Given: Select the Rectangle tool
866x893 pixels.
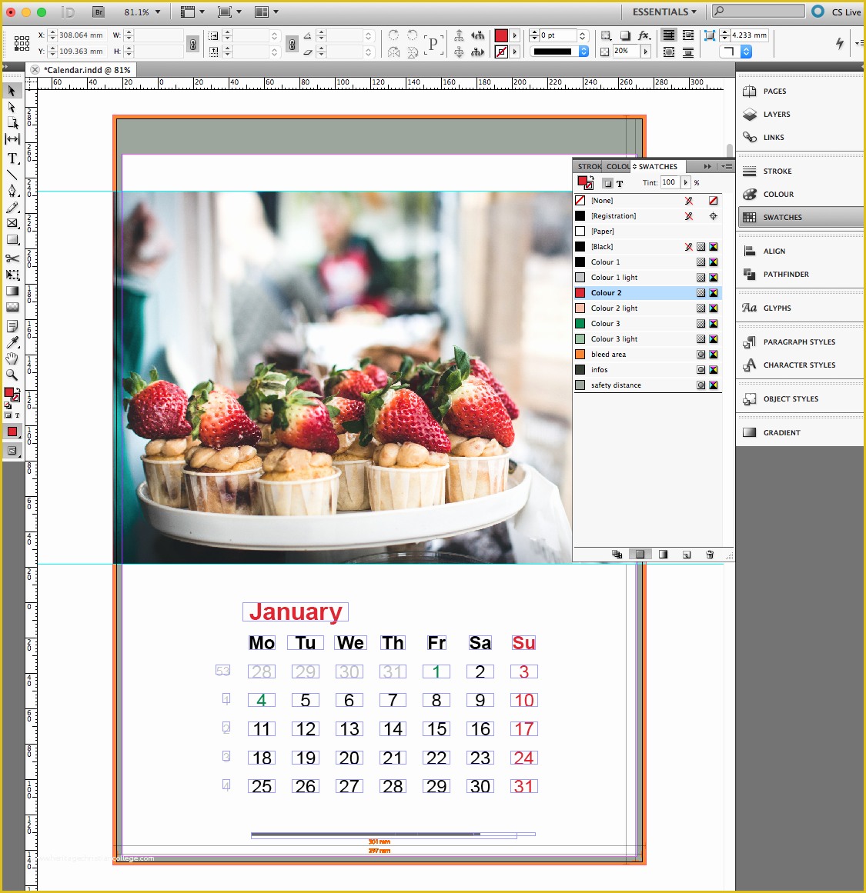Looking at the screenshot, I should [12, 240].
